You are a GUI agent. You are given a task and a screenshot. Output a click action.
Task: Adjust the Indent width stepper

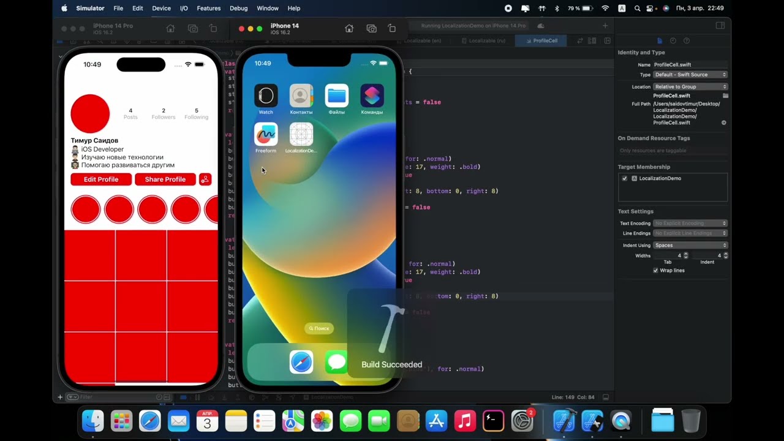point(726,255)
